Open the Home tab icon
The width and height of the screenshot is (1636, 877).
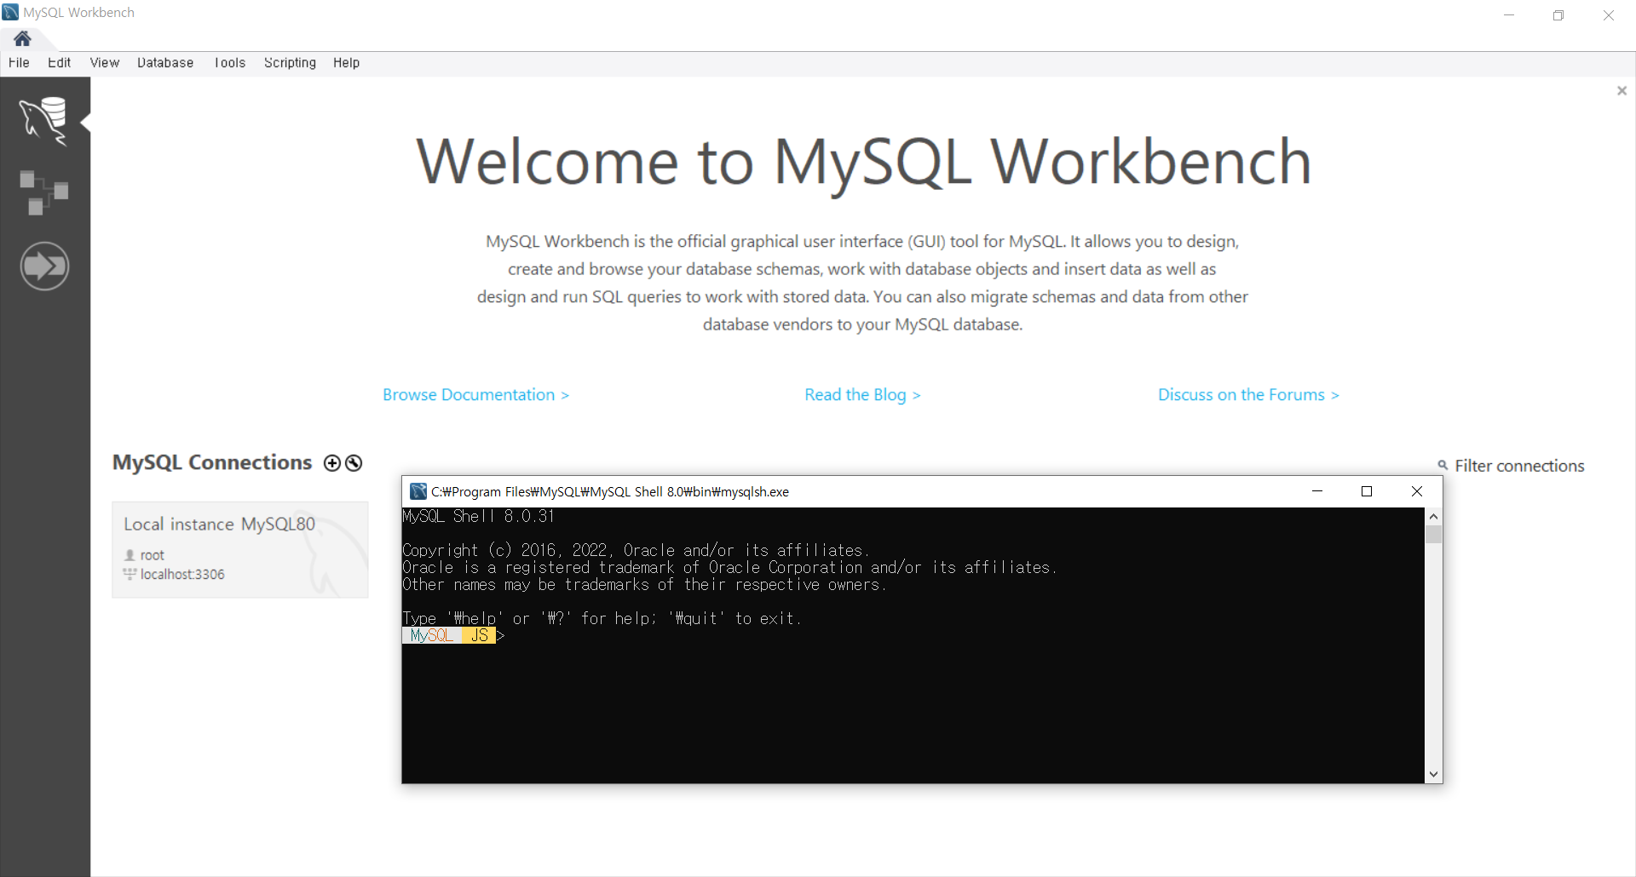point(22,38)
